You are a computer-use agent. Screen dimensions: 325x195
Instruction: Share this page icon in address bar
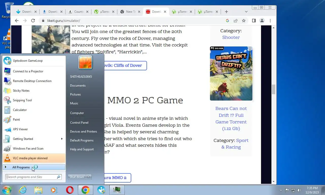click(x=236, y=21)
